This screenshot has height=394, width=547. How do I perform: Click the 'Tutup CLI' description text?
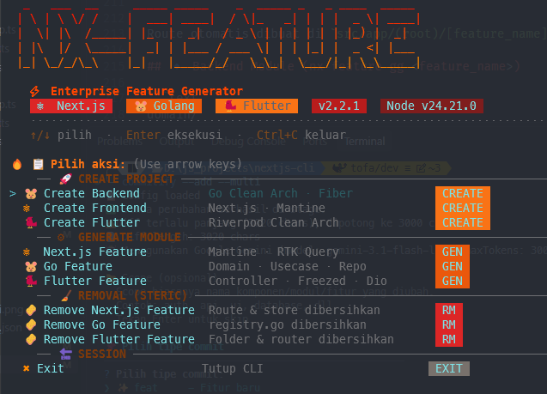233,368
